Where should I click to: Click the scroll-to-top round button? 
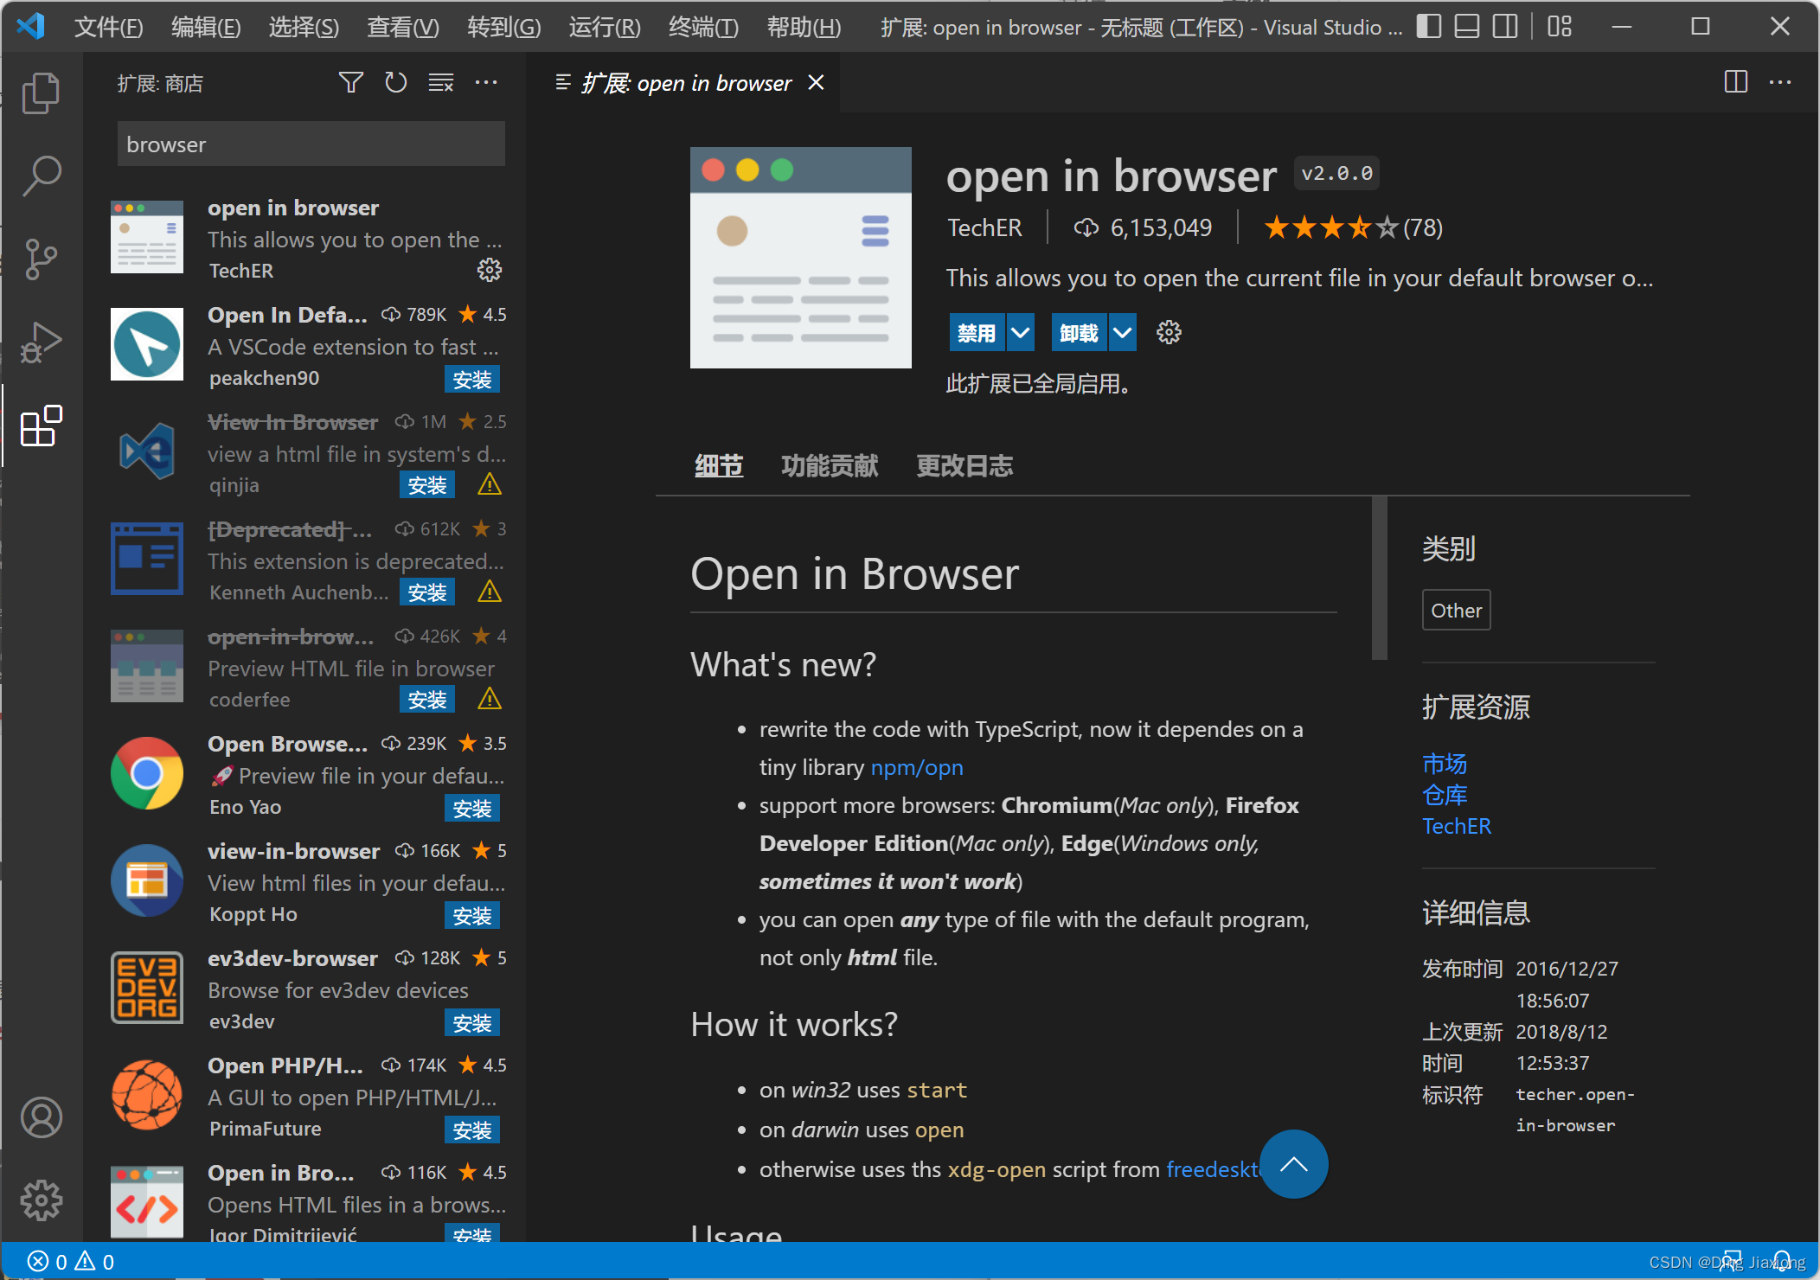[x=1294, y=1164]
